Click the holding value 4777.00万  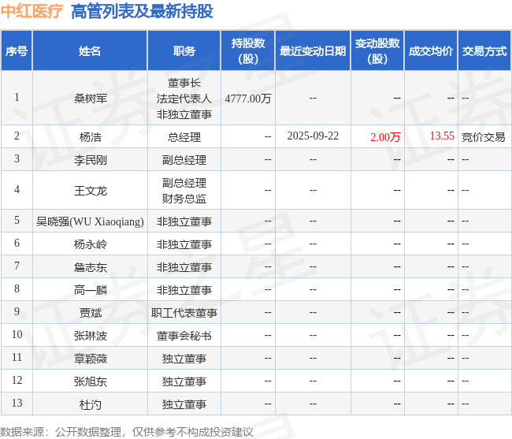click(x=248, y=99)
